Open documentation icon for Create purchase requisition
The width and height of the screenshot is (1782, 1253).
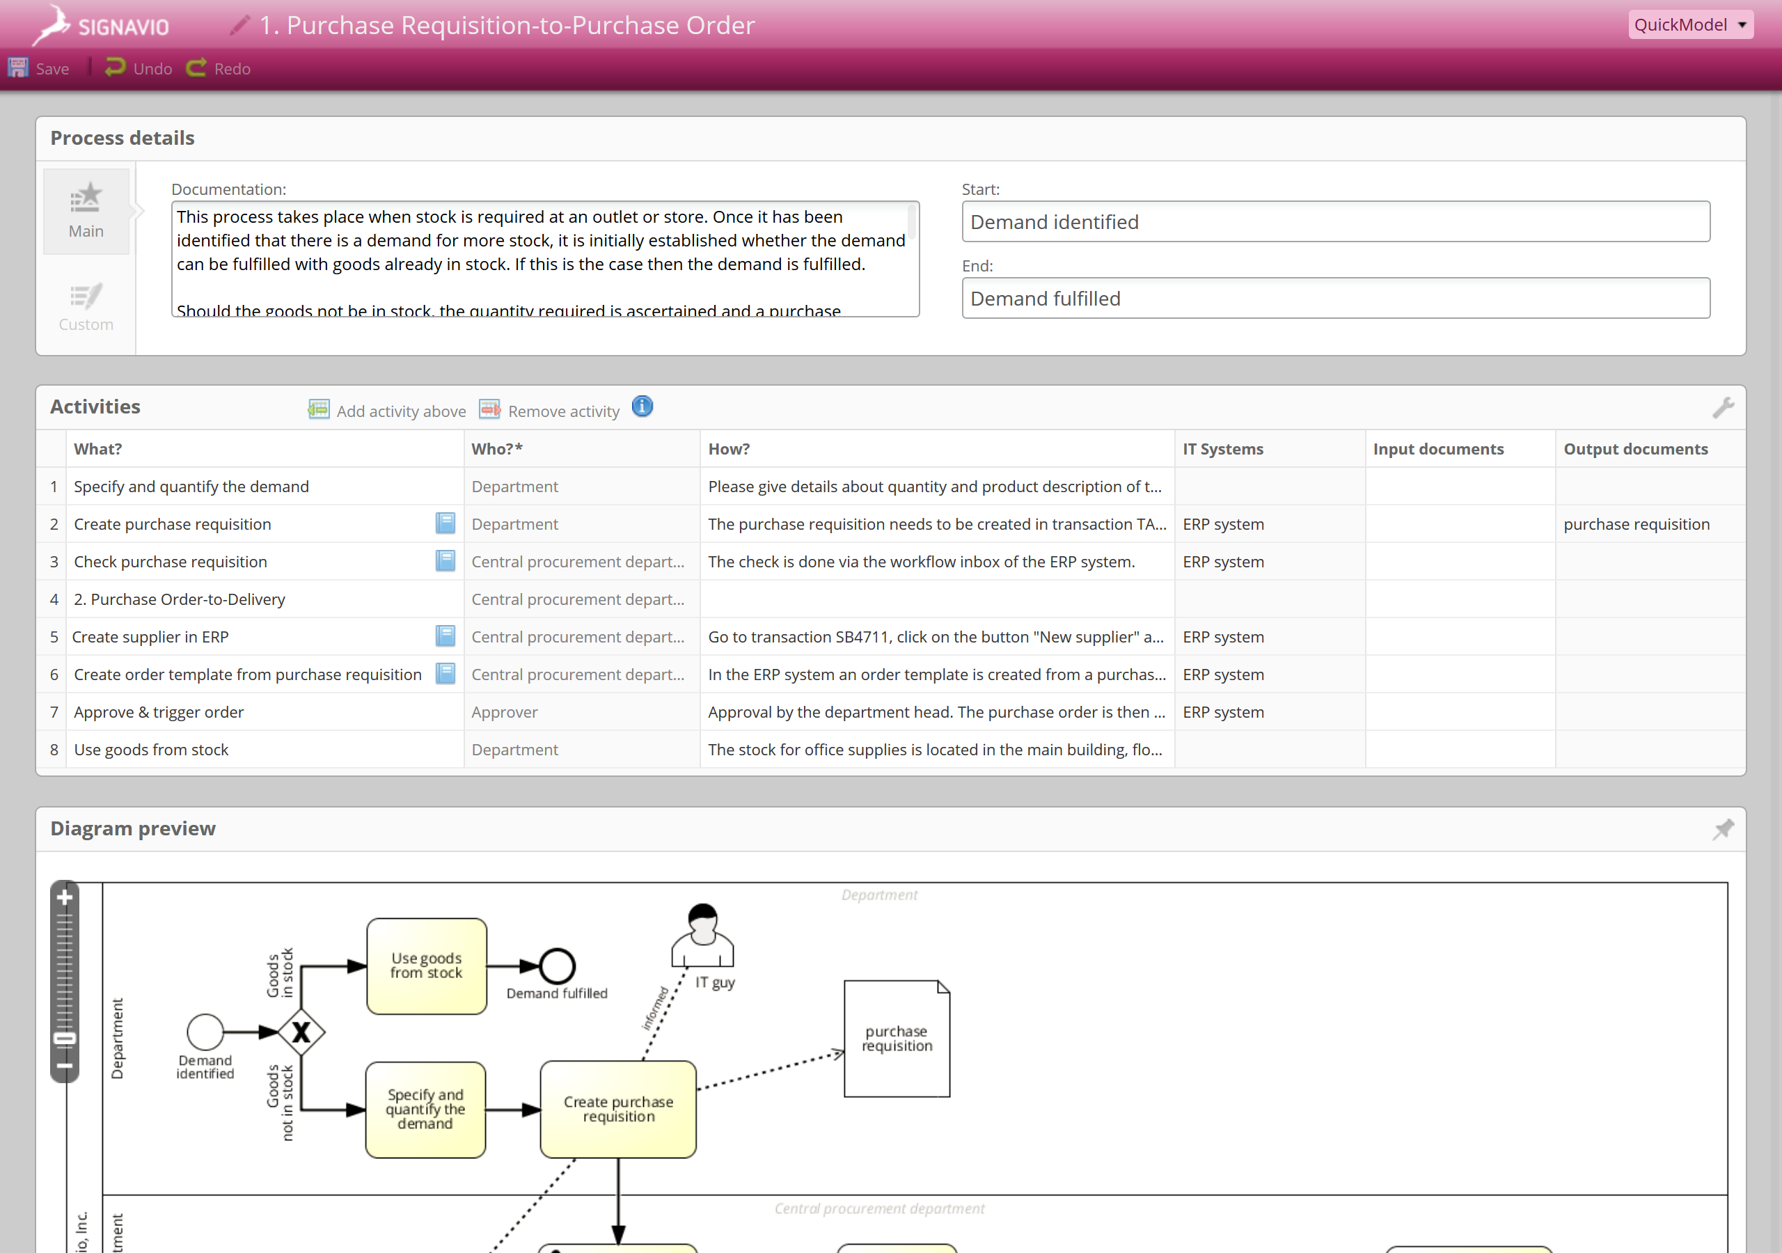pyautogui.click(x=445, y=523)
